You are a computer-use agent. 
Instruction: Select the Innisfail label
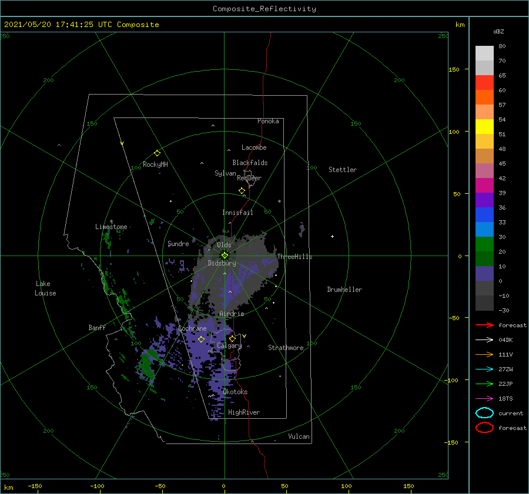pyautogui.click(x=237, y=213)
